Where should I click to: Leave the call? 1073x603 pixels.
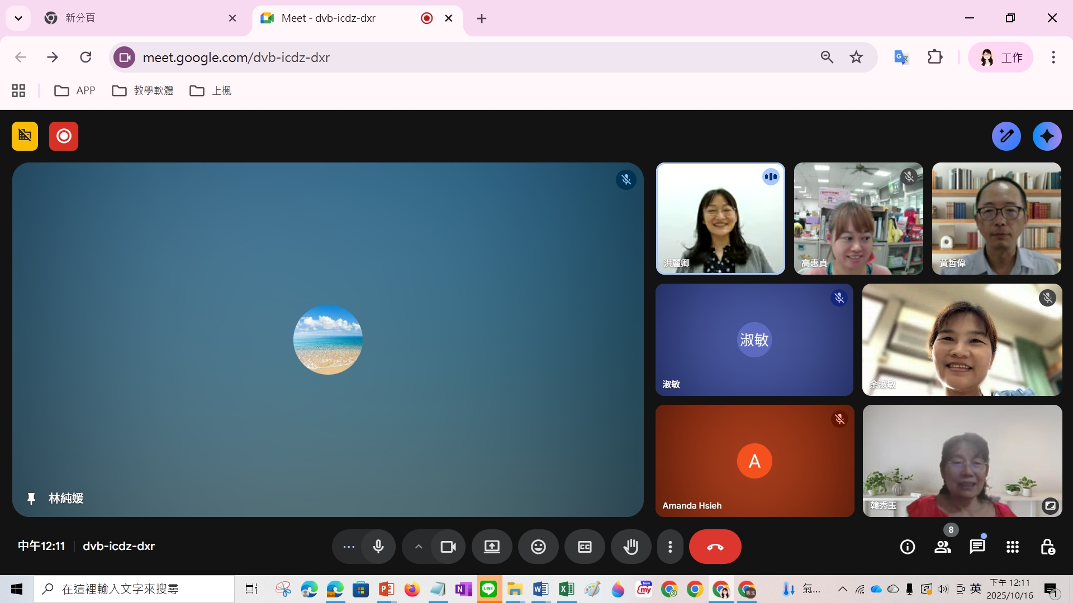click(715, 547)
